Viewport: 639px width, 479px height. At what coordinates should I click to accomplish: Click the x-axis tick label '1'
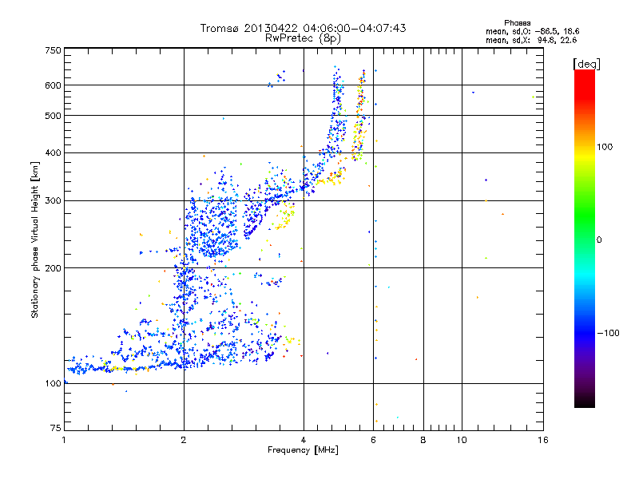coord(64,440)
